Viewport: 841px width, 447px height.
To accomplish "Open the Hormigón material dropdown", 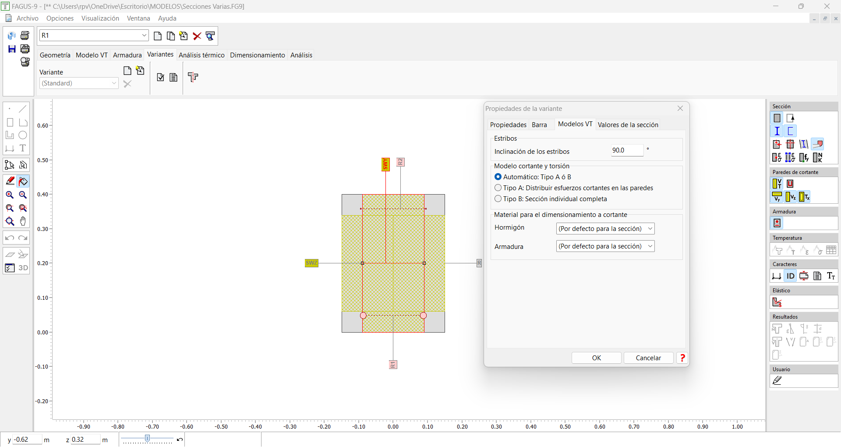I will tap(605, 229).
